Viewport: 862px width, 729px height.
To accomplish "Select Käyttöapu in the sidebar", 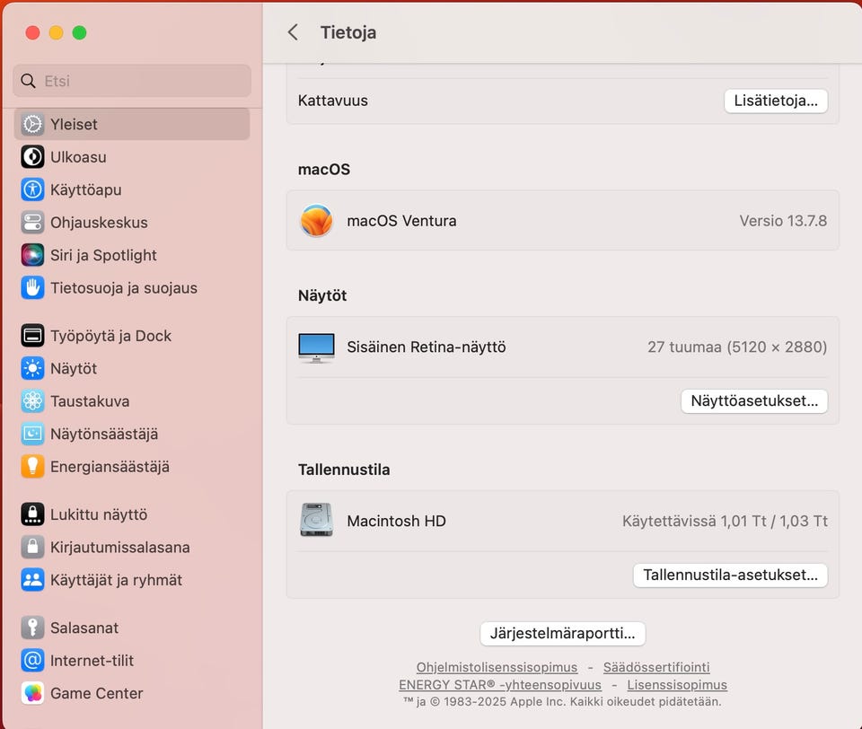I will tap(132, 189).
